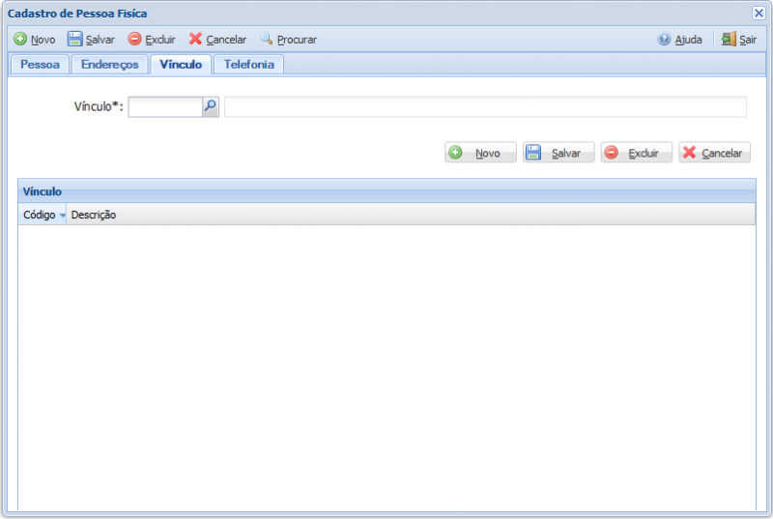Screen dimensions: 773x519
Task: Select the Vínculo tab
Action: coord(181,65)
